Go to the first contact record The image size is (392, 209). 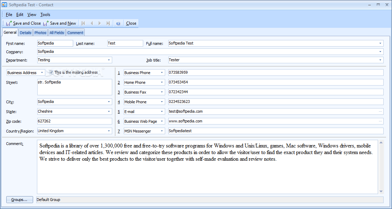coord(83,23)
